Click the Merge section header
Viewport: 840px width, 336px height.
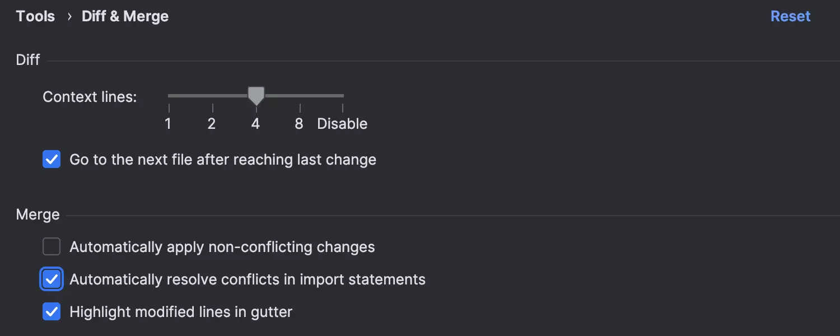coord(38,214)
